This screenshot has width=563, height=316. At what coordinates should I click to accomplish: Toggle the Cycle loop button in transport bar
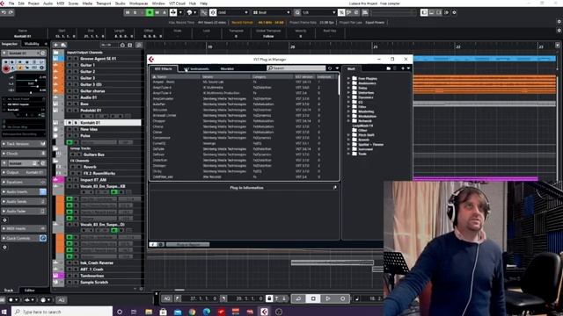point(298,298)
